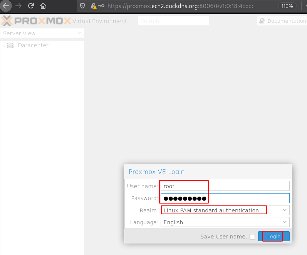Screen dimensions: 307x255
Task: Open the Proxmox logo
Action: pyautogui.click(x=36, y=21)
